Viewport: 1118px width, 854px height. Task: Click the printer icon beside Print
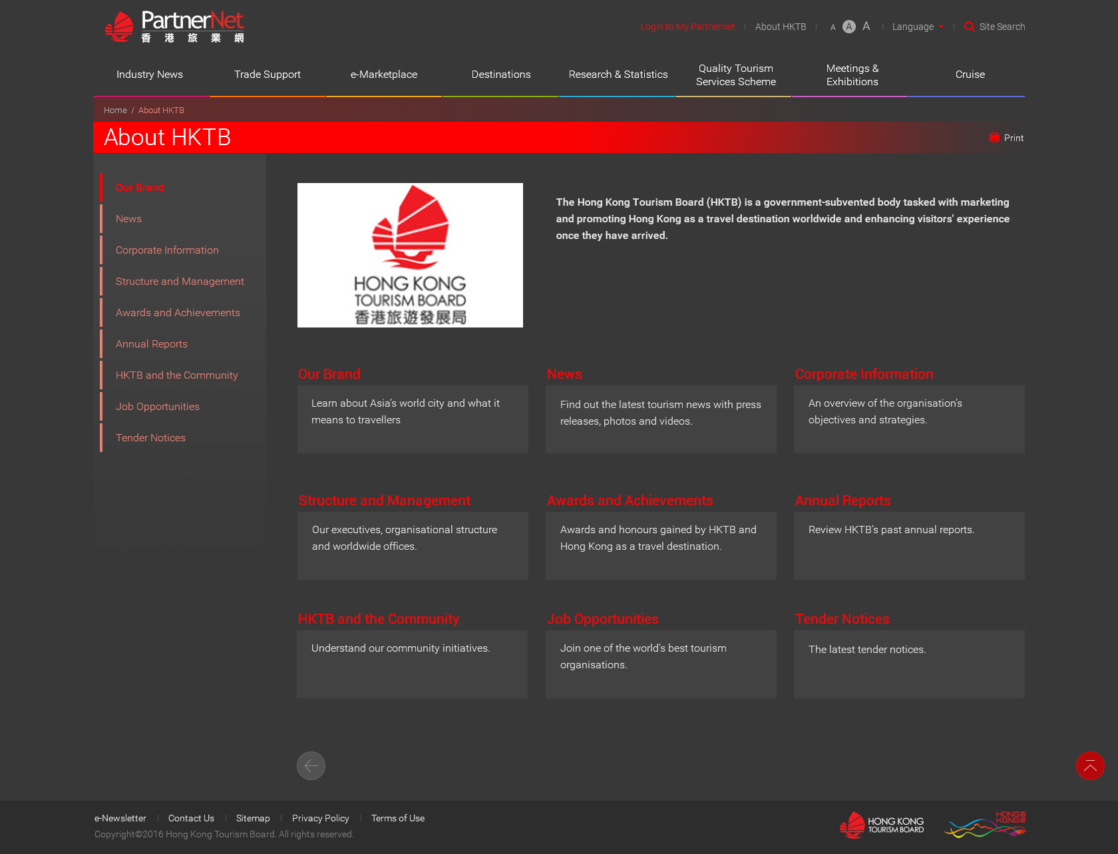click(x=994, y=138)
